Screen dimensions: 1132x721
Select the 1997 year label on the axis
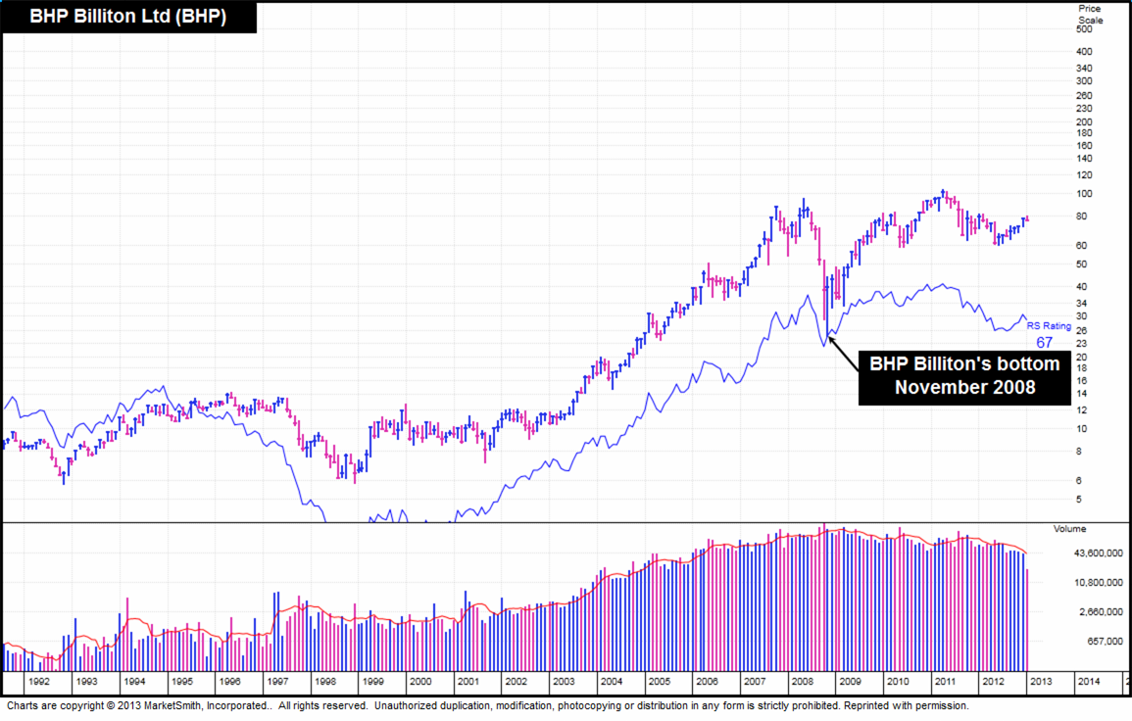click(277, 681)
